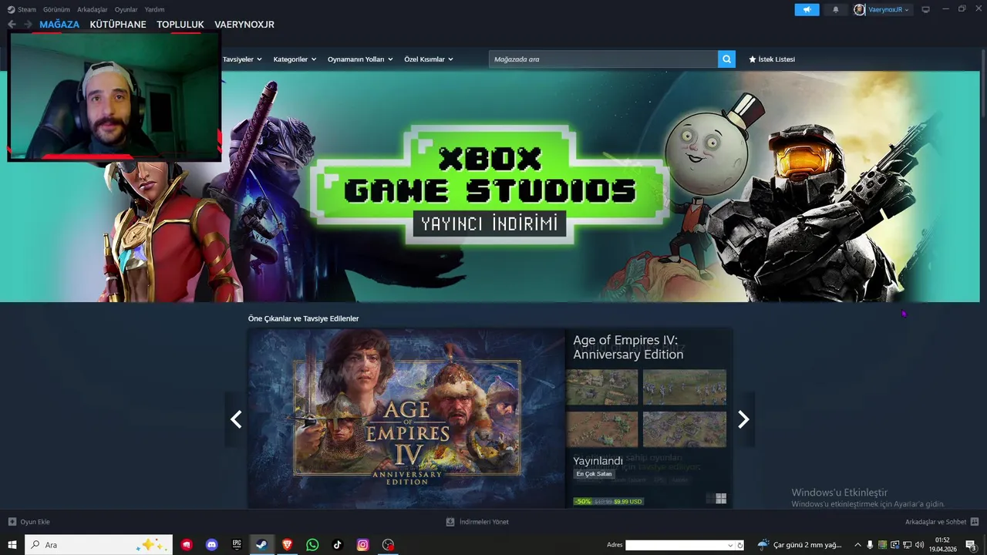Click the taskbar Adres input field
Screen dimensions: 987x555
coord(675,545)
